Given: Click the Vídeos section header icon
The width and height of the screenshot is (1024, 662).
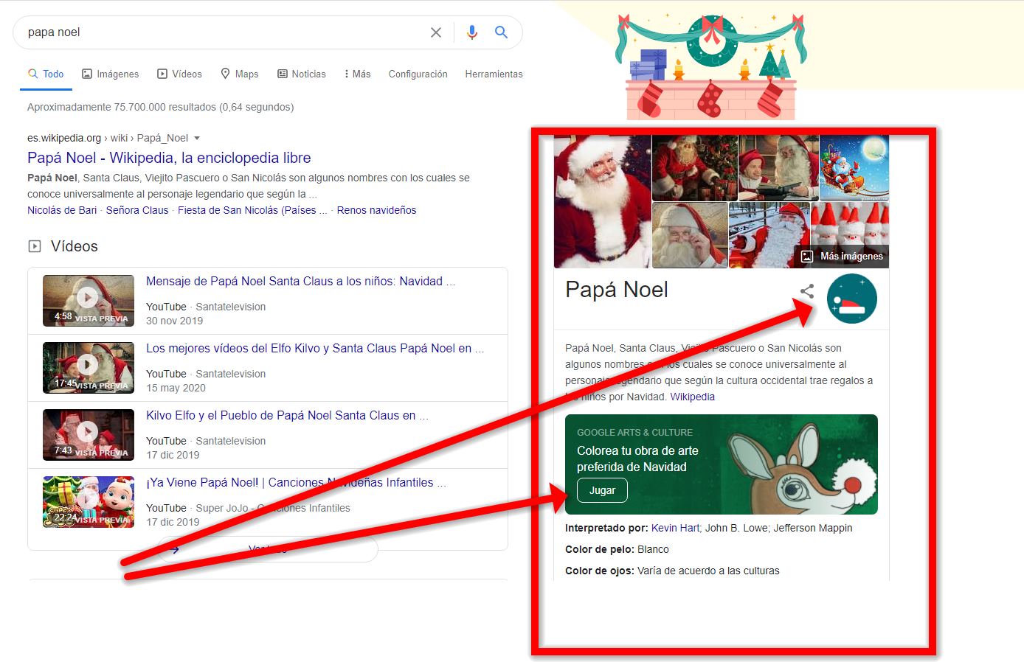Looking at the screenshot, I should click(35, 246).
